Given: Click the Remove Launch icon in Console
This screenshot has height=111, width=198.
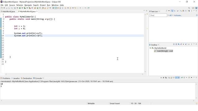Looking at the screenshot, I should [163, 78].
